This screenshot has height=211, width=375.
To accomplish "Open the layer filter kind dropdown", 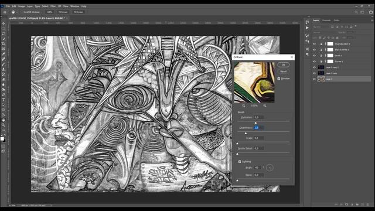I will [321, 27].
